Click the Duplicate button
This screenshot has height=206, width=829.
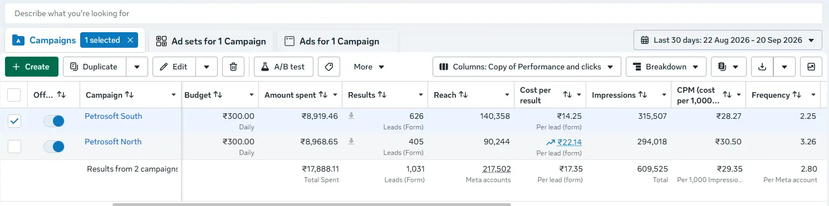[94, 67]
